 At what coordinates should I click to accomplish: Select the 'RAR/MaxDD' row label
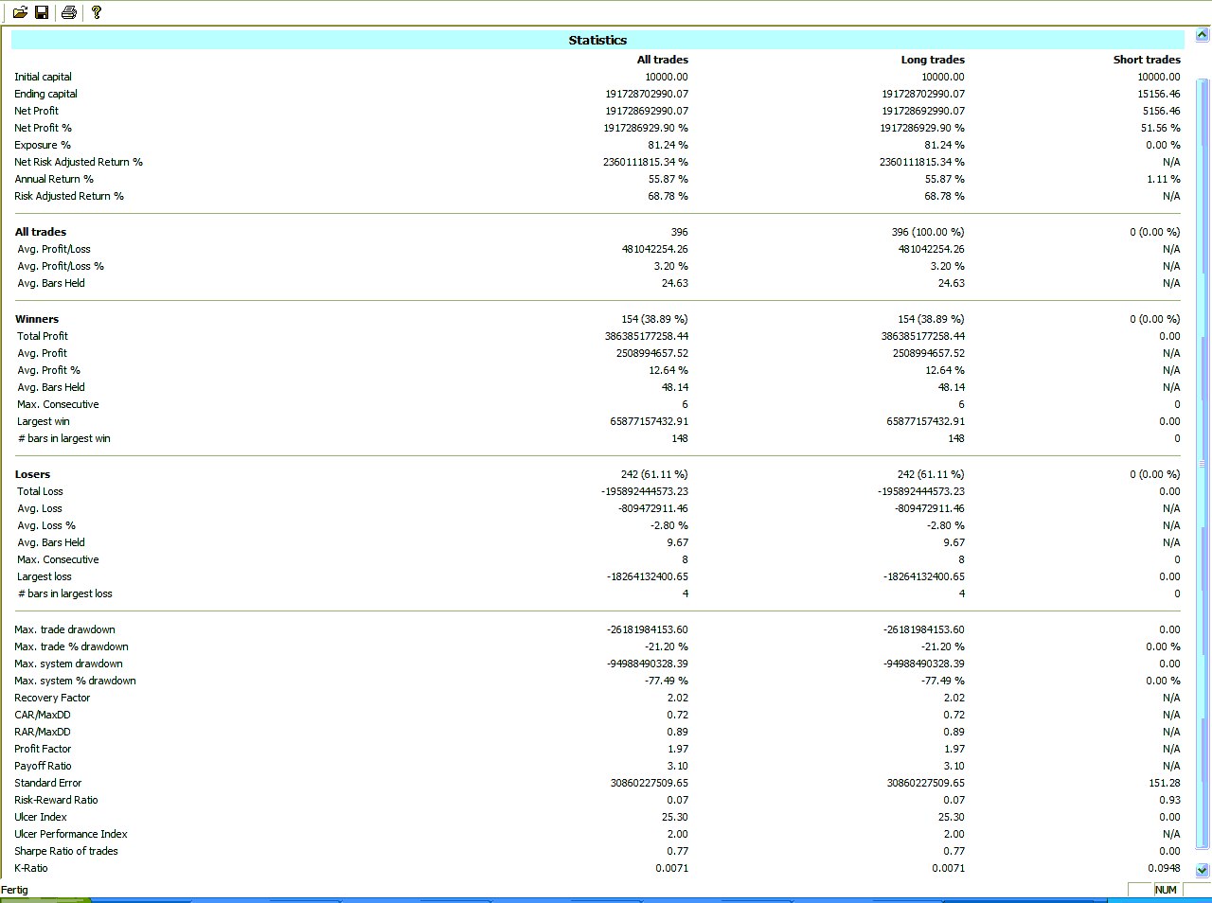[43, 732]
